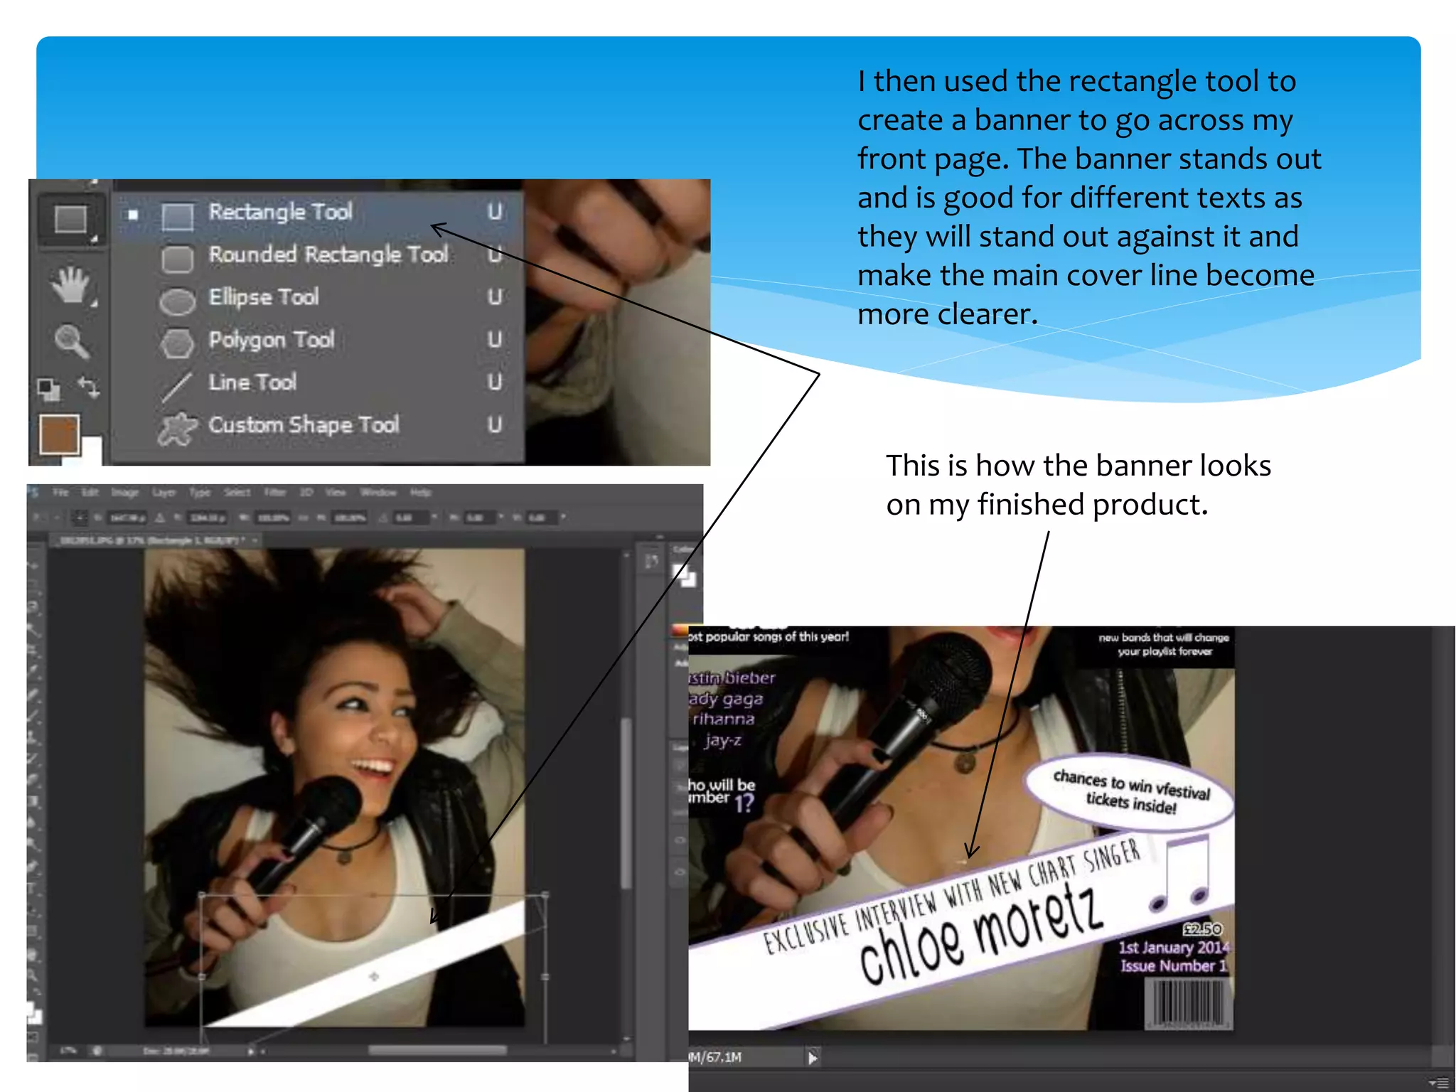Click the reference point locator in options bar

81,518
